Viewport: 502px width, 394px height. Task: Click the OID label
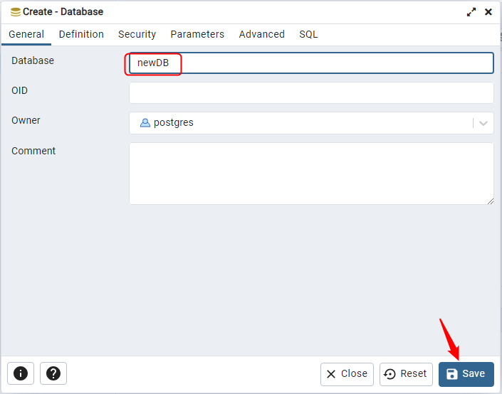click(x=19, y=90)
